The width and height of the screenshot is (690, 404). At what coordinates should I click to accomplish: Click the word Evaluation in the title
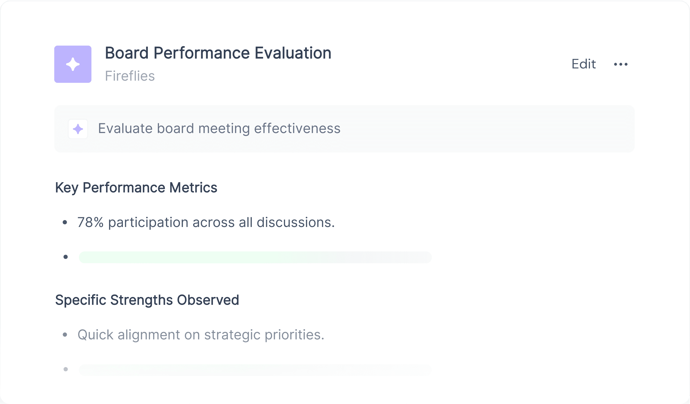pos(293,53)
